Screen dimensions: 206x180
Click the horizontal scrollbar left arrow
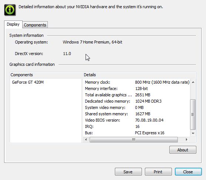pyautogui.click(x=86, y=139)
